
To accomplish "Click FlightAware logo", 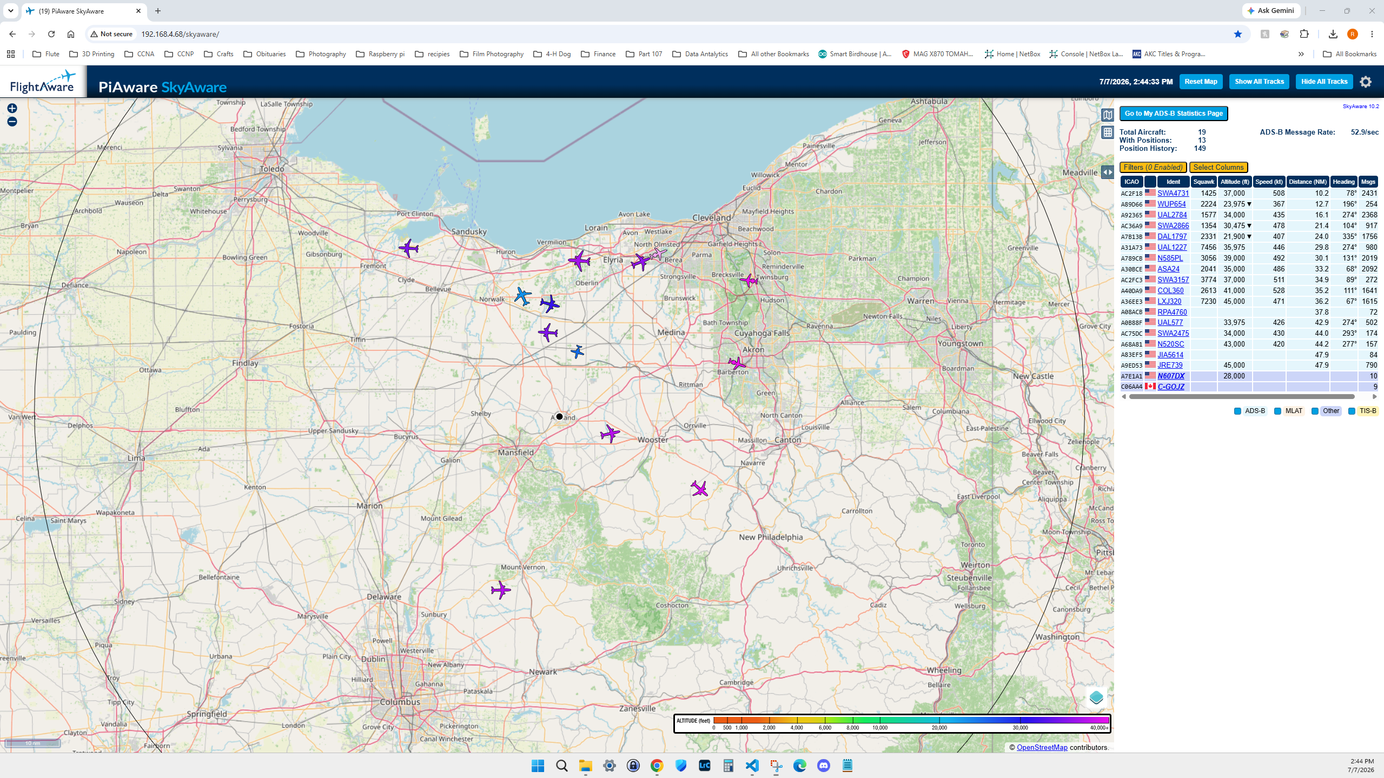I will tap(43, 82).
